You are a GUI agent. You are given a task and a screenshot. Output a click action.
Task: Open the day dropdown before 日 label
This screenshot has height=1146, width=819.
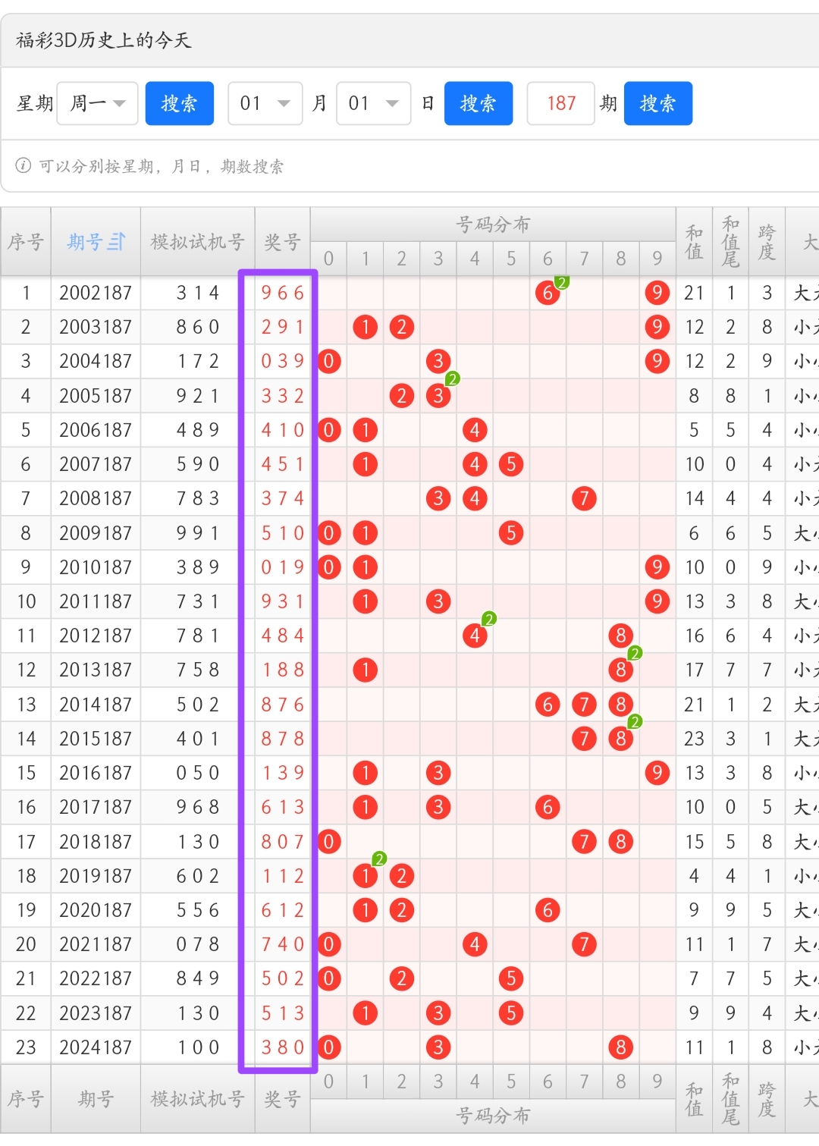pyautogui.click(x=374, y=103)
